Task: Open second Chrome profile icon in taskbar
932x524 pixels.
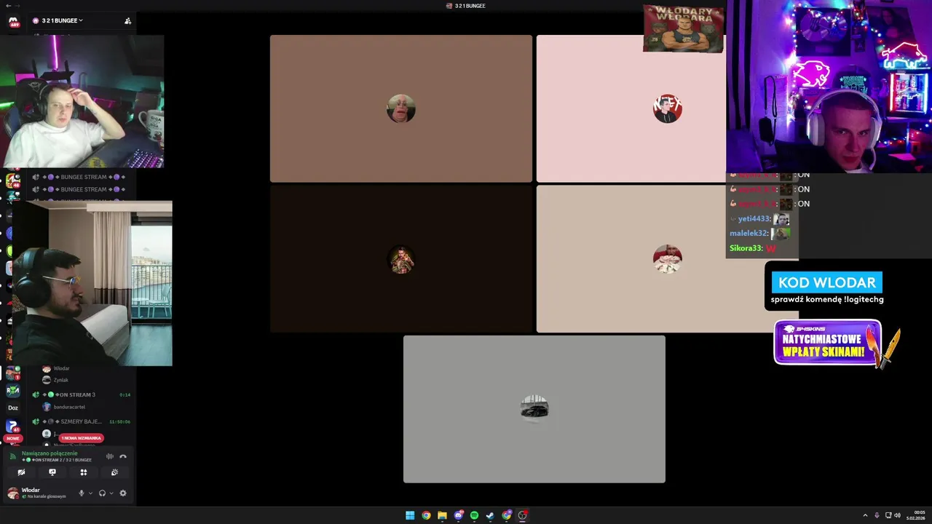Action: point(507,515)
